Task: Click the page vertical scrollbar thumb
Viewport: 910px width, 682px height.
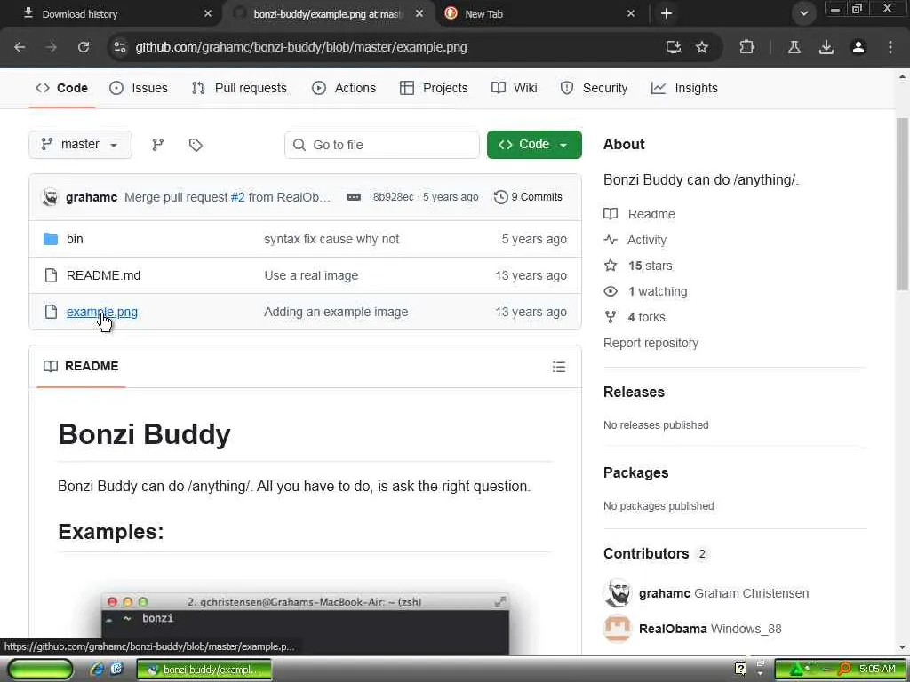Action: [903, 203]
